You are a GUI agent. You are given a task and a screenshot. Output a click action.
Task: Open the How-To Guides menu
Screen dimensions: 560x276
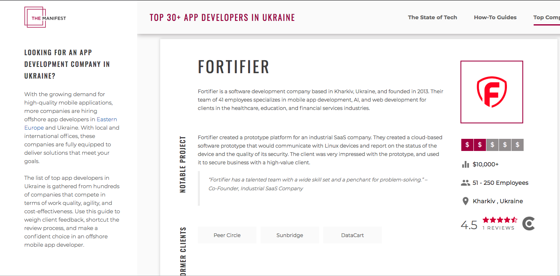pyautogui.click(x=495, y=18)
